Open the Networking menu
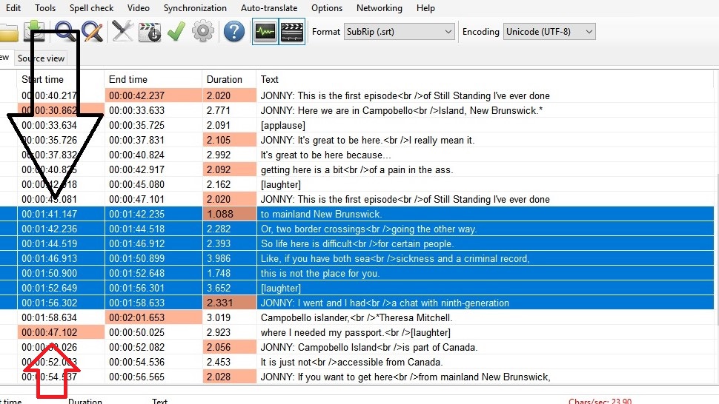 coord(380,8)
